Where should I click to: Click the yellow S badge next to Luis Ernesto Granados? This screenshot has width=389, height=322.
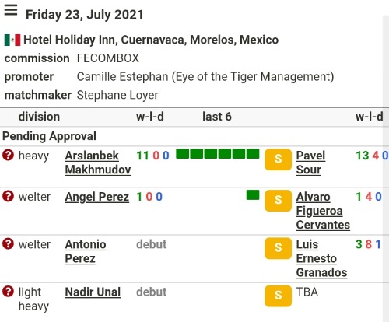click(278, 248)
